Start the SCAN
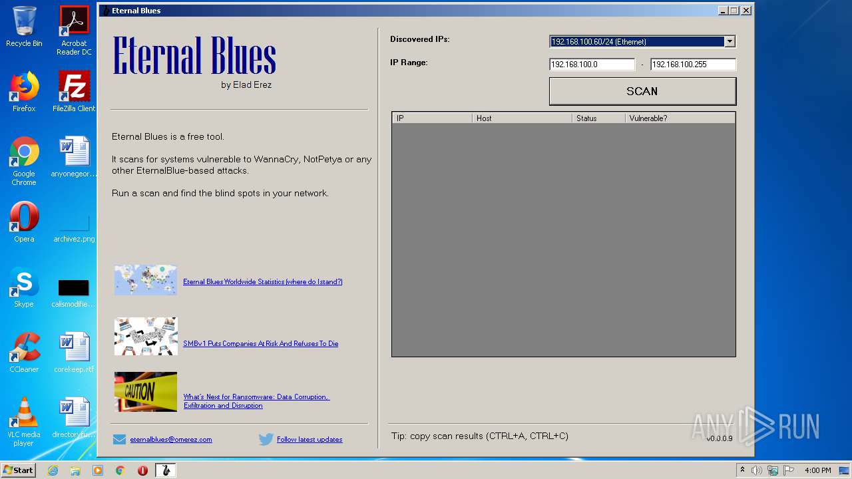This screenshot has width=852, height=479. (642, 91)
